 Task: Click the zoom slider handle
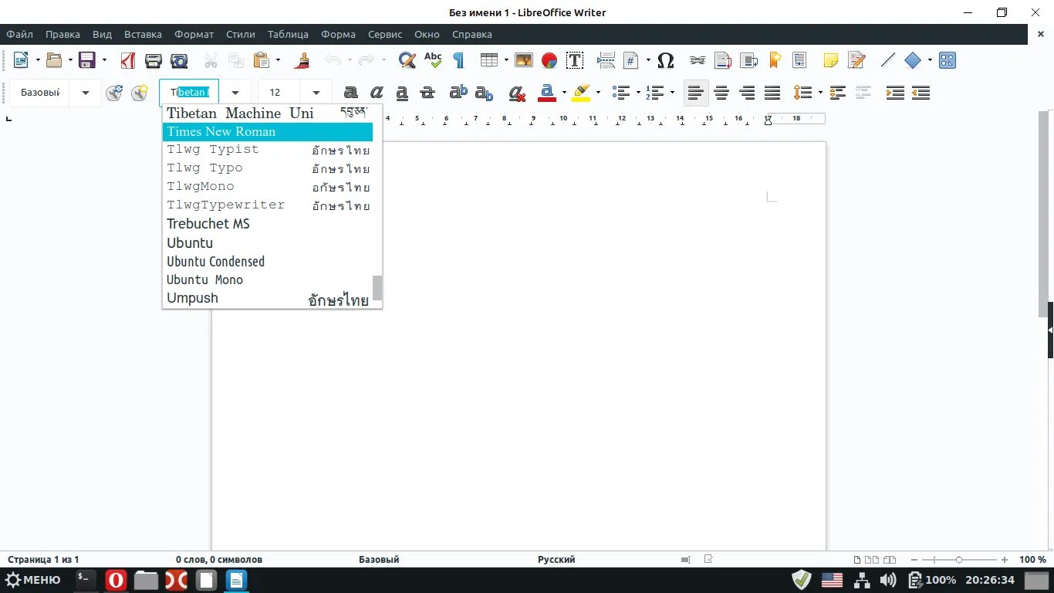(x=959, y=559)
